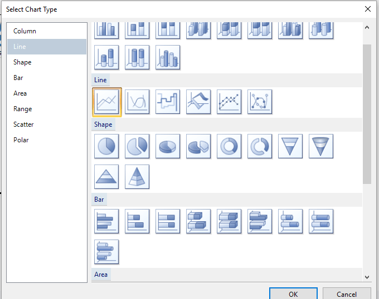Click the scroll down arrow

coord(367,276)
